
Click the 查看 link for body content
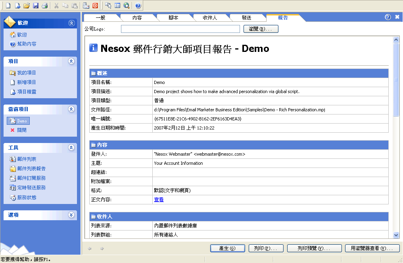[159, 200]
